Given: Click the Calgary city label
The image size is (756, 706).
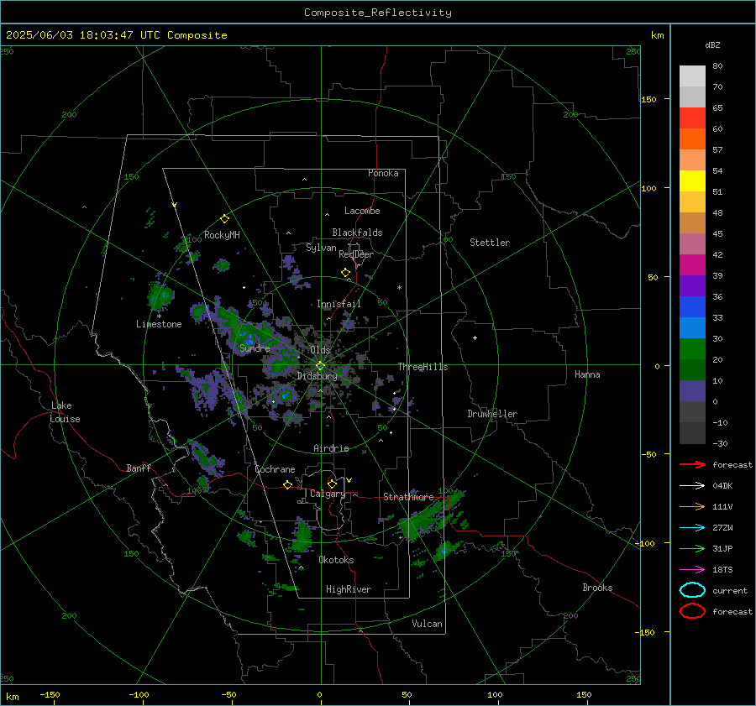Looking at the screenshot, I should [328, 494].
